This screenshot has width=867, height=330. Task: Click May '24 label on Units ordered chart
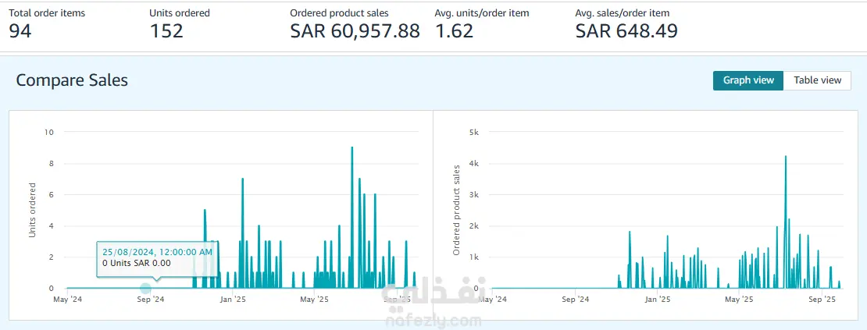pyautogui.click(x=67, y=299)
